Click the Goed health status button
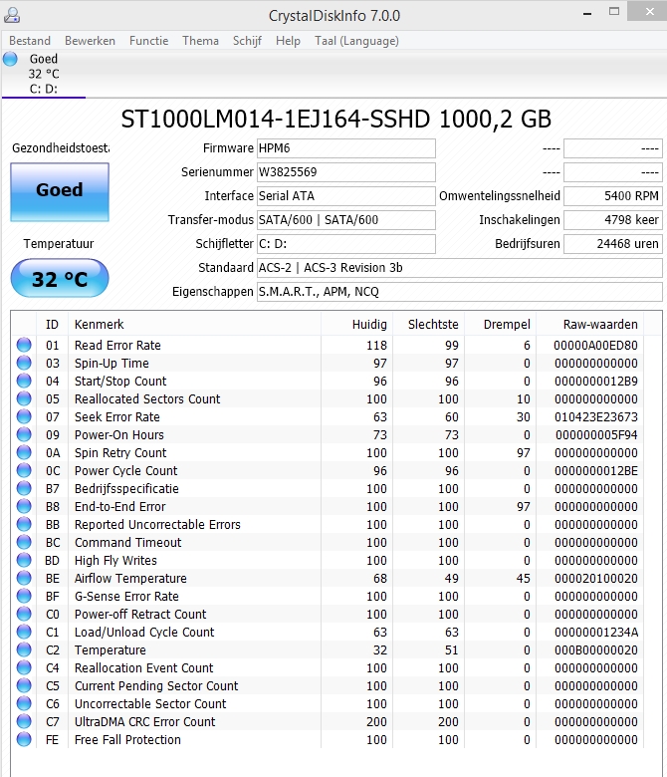This screenshot has width=667, height=777. point(60,191)
